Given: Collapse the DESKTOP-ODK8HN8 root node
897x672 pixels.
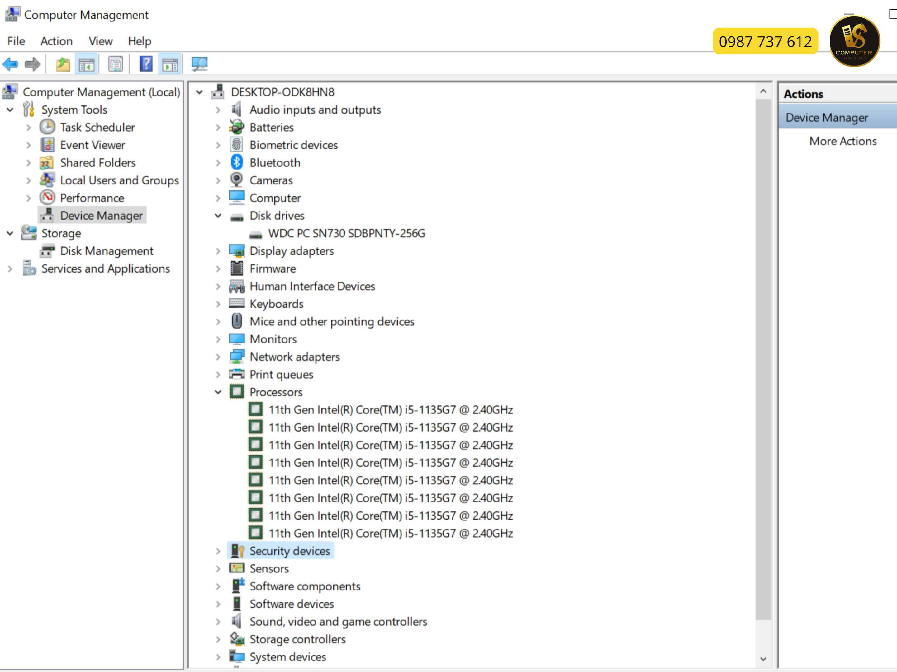Looking at the screenshot, I should [200, 92].
